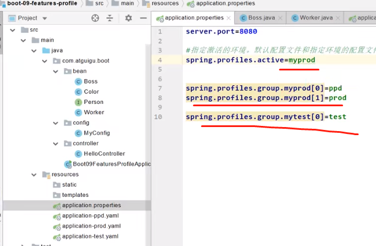Screen dimensions: 376x246
Task: Select MyConfig in the project tree
Action: pyautogui.click(x=97, y=133)
